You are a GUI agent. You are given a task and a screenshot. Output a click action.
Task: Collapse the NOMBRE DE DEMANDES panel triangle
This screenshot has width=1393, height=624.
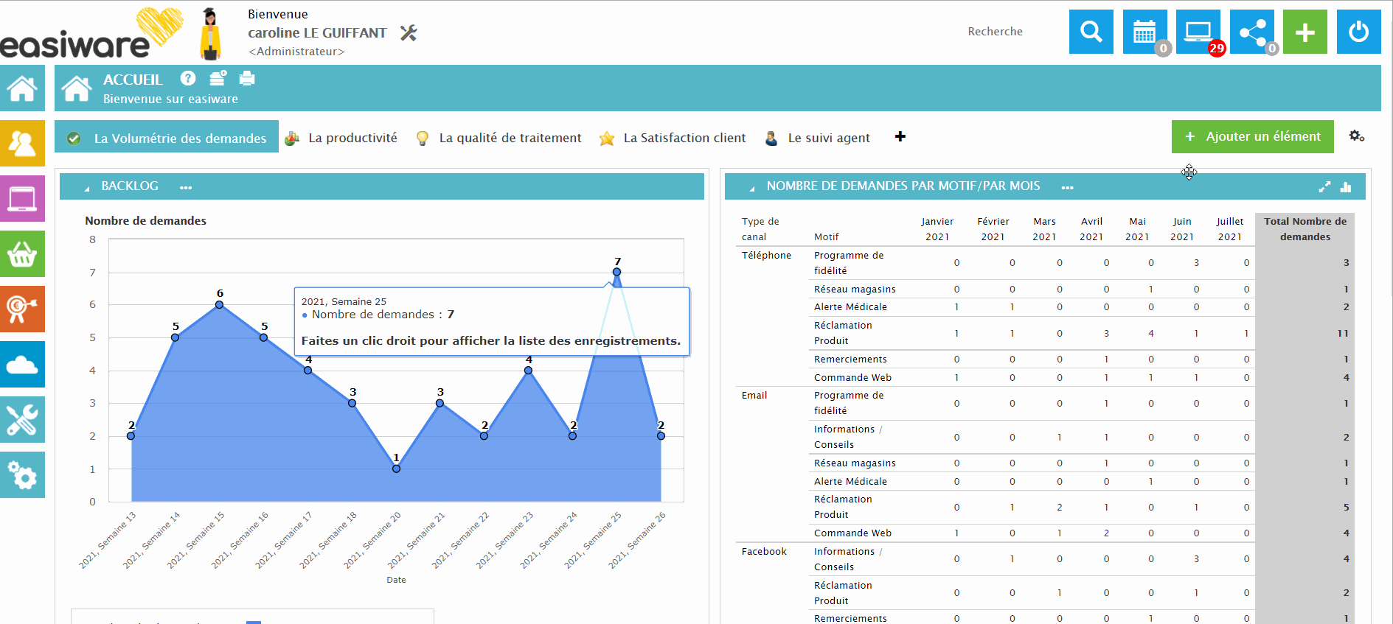pos(751,188)
